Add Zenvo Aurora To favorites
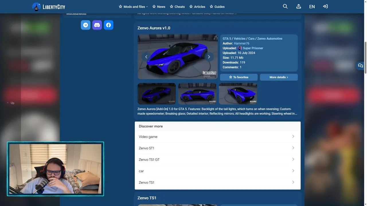The width and height of the screenshot is (367, 206). (x=239, y=77)
